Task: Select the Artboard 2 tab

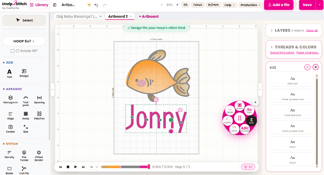Action: 118,16
